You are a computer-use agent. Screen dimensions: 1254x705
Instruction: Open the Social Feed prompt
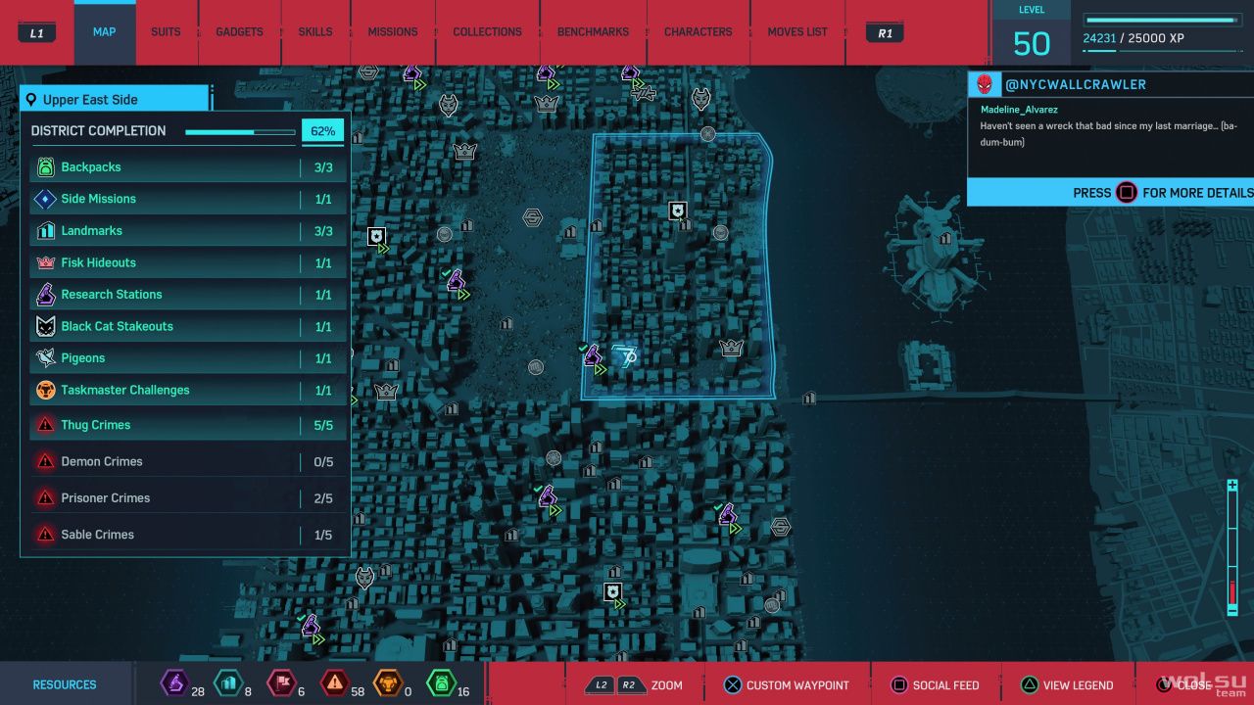(x=933, y=685)
